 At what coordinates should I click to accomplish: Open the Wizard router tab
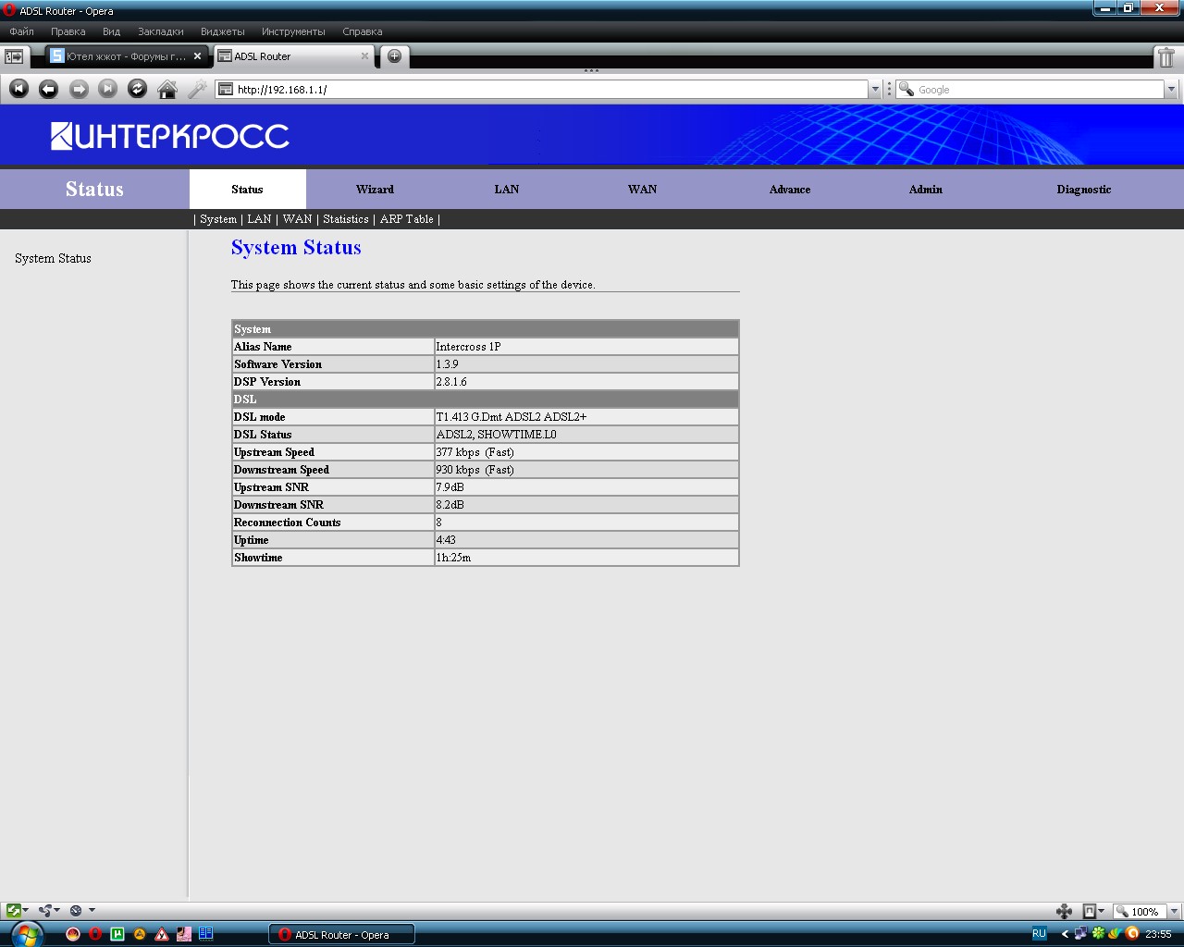tap(375, 190)
